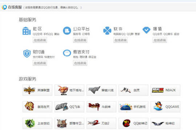This screenshot has height=130, width=196.
Task: Click the 社区 heading text
Action: click(37, 29)
